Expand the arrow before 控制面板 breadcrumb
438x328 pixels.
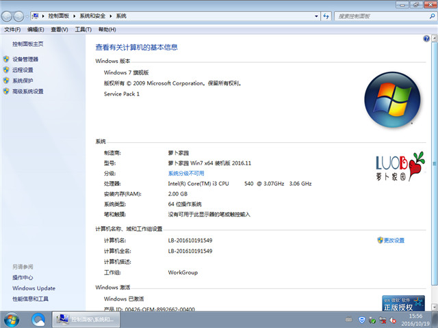coord(43,16)
